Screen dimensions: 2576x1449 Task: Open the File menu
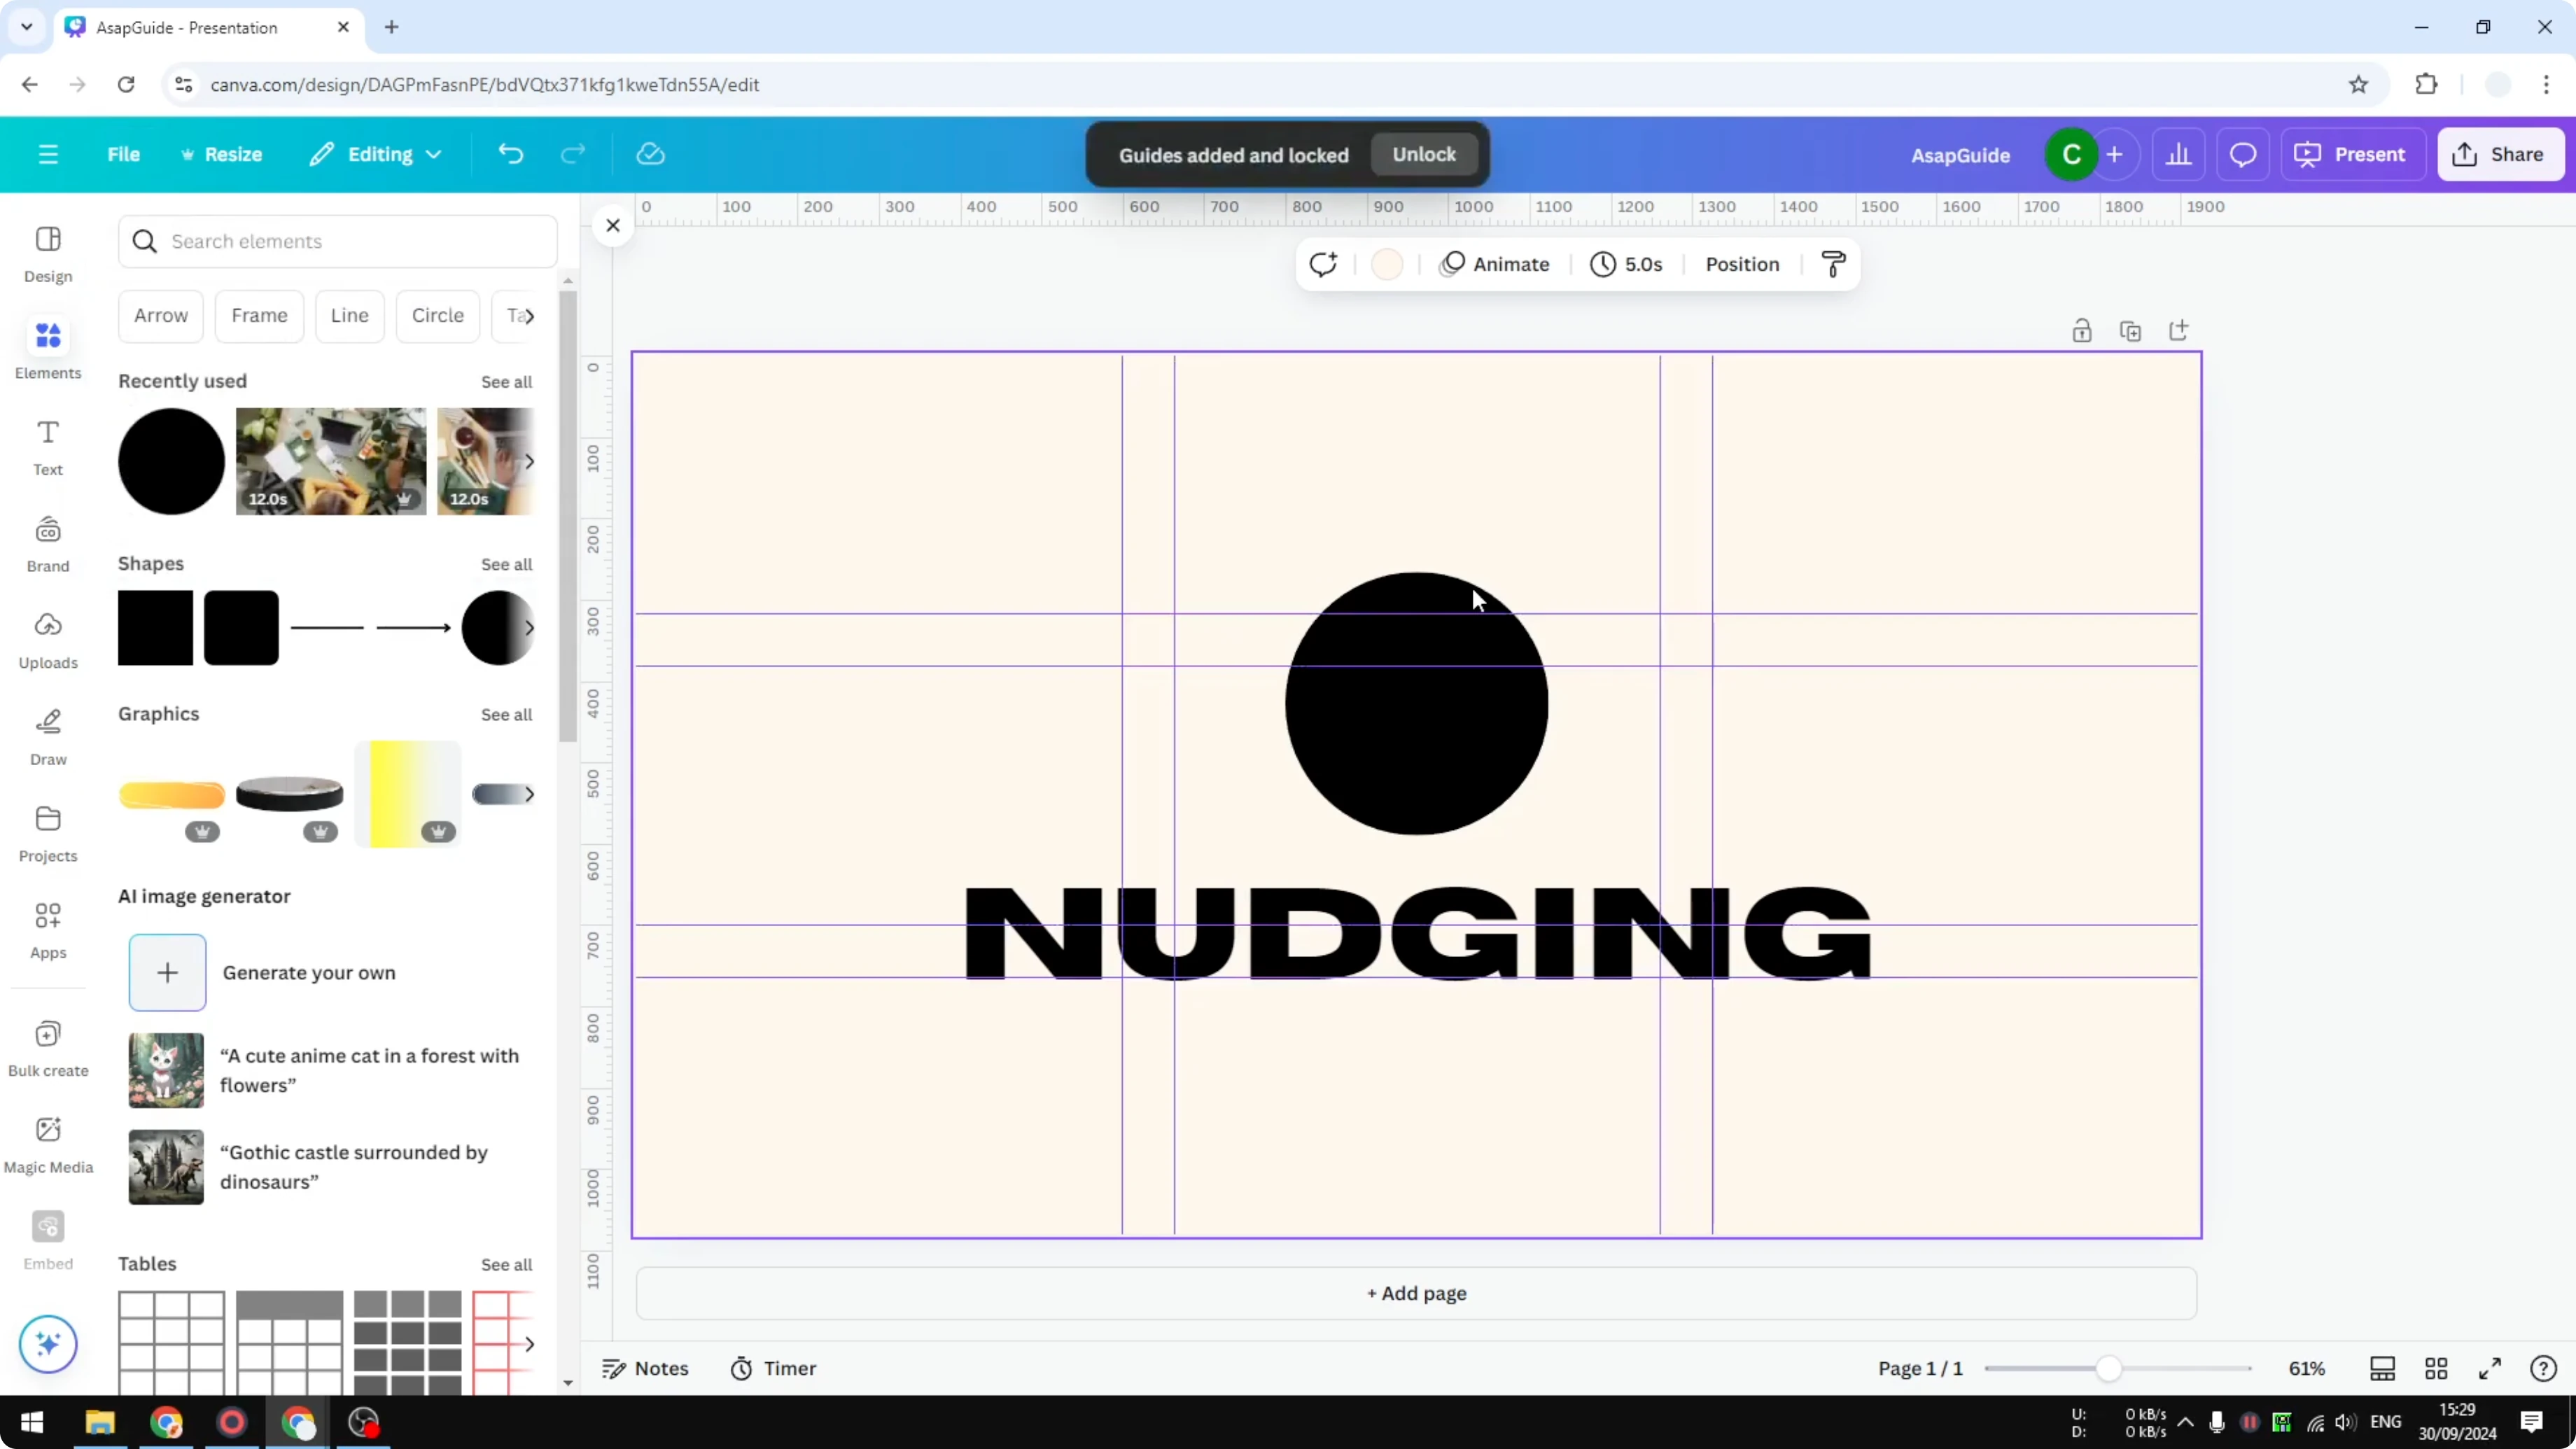tap(124, 154)
